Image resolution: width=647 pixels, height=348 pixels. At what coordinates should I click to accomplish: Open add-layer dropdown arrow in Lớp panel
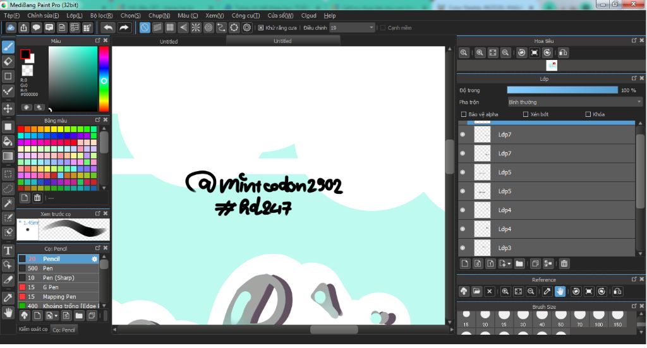[509, 264]
